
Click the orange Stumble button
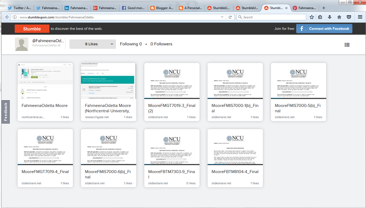click(x=32, y=29)
